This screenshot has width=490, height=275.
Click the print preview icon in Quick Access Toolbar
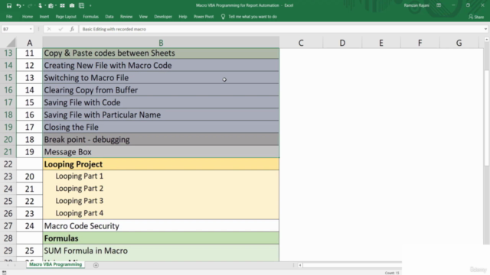click(x=51, y=5)
